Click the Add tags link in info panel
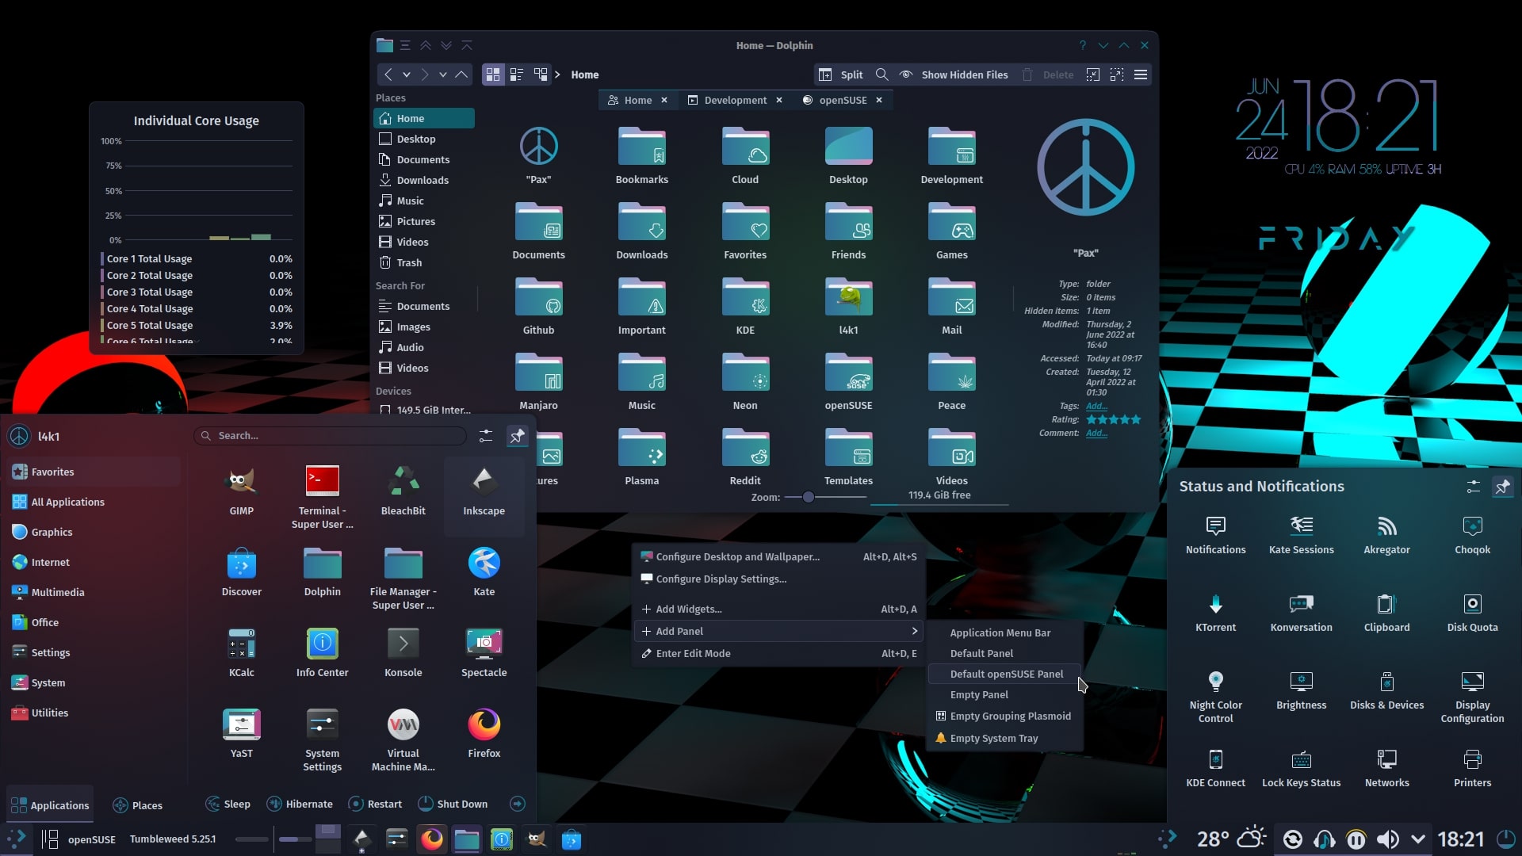 pyautogui.click(x=1096, y=406)
